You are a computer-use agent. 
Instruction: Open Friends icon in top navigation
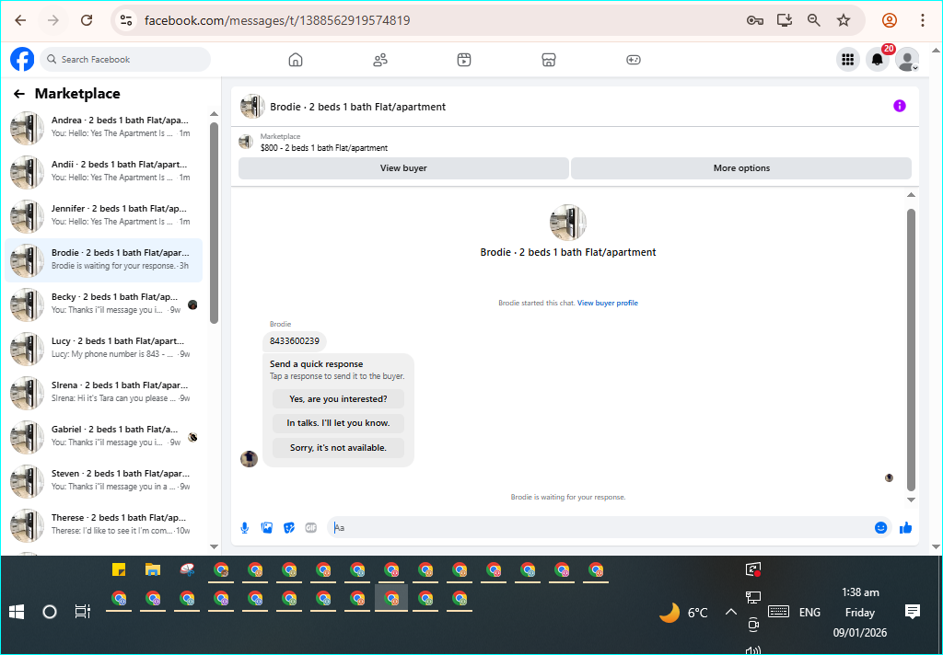click(380, 60)
